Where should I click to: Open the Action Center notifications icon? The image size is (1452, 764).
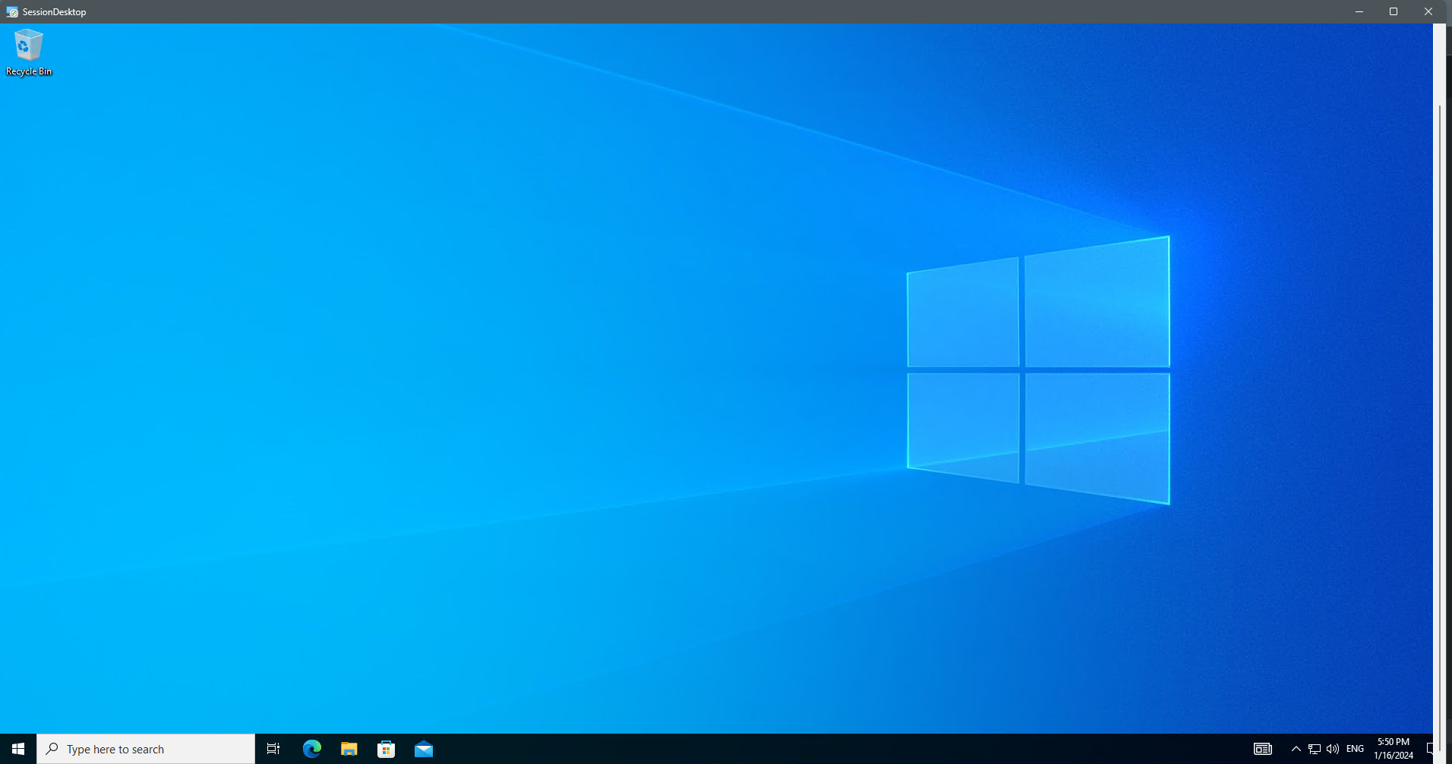pyautogui.click(x=1428, y=749)
